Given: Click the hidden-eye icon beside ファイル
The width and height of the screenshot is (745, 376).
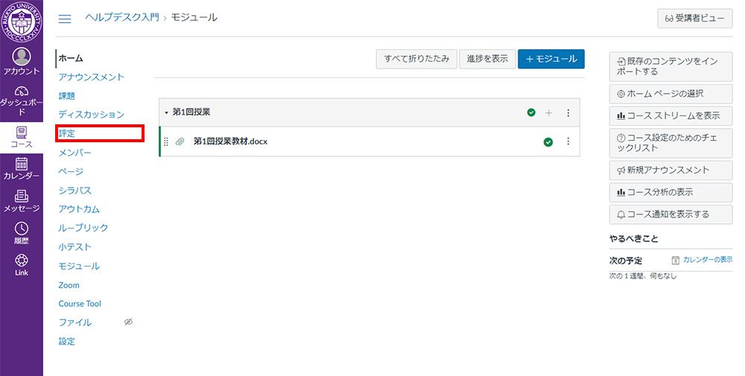Looking at the screenshot, I should (x=128, y=322).
